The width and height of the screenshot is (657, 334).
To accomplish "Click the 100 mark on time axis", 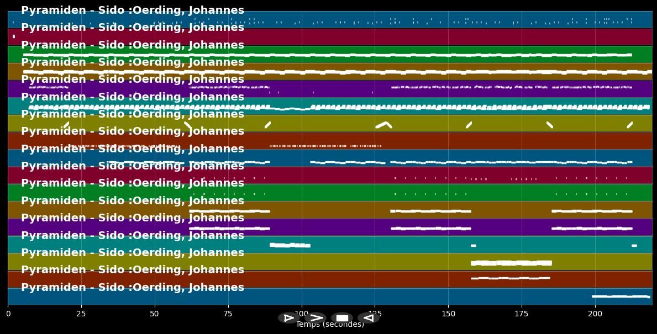I will 301,314.
